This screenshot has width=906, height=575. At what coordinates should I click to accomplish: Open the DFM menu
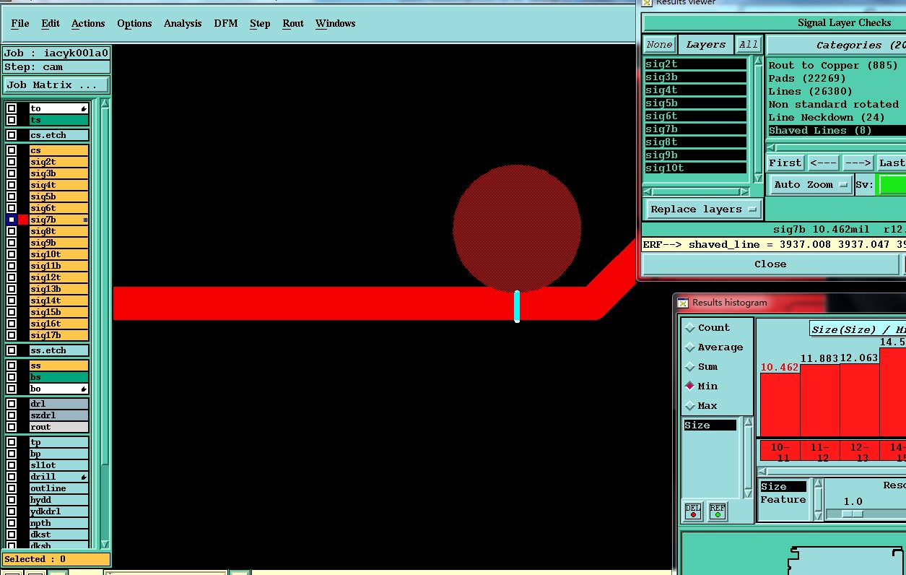coord(225,23)
